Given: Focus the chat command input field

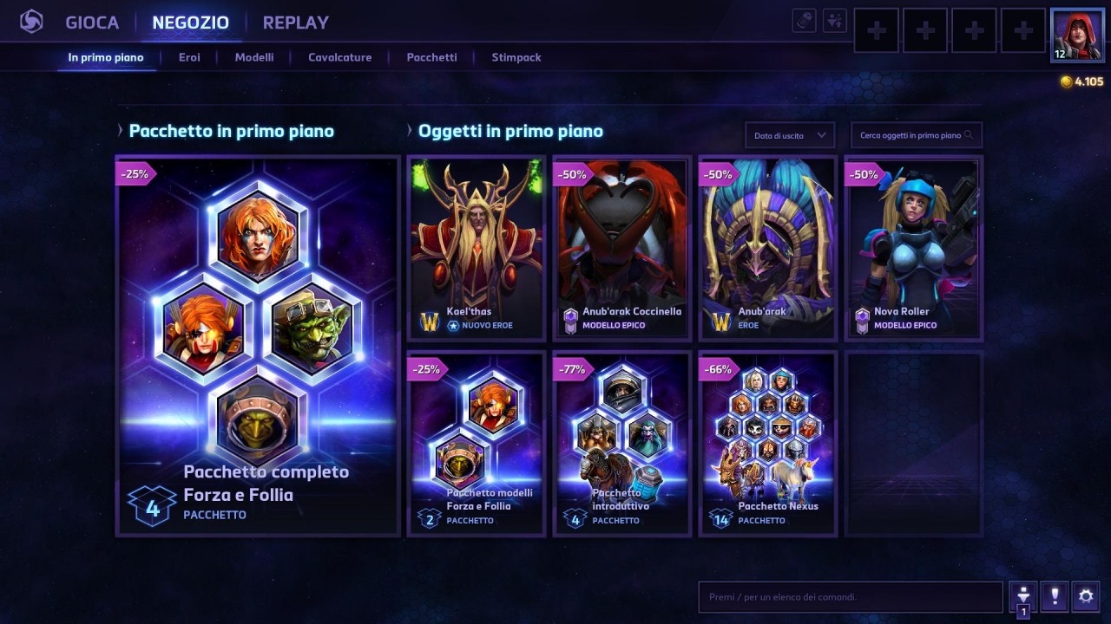Looking at the screenshot, I should coord(851,596).
